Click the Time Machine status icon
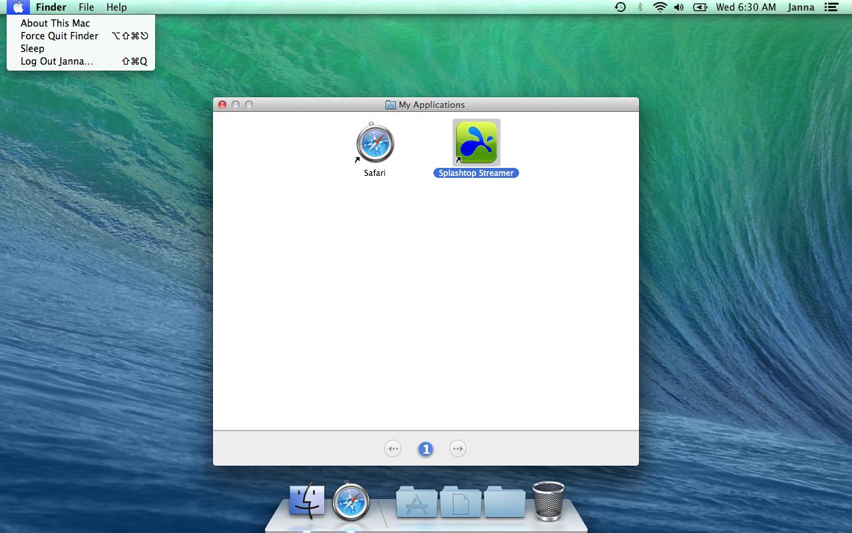The image size is (852, 533). pos(620,7)
